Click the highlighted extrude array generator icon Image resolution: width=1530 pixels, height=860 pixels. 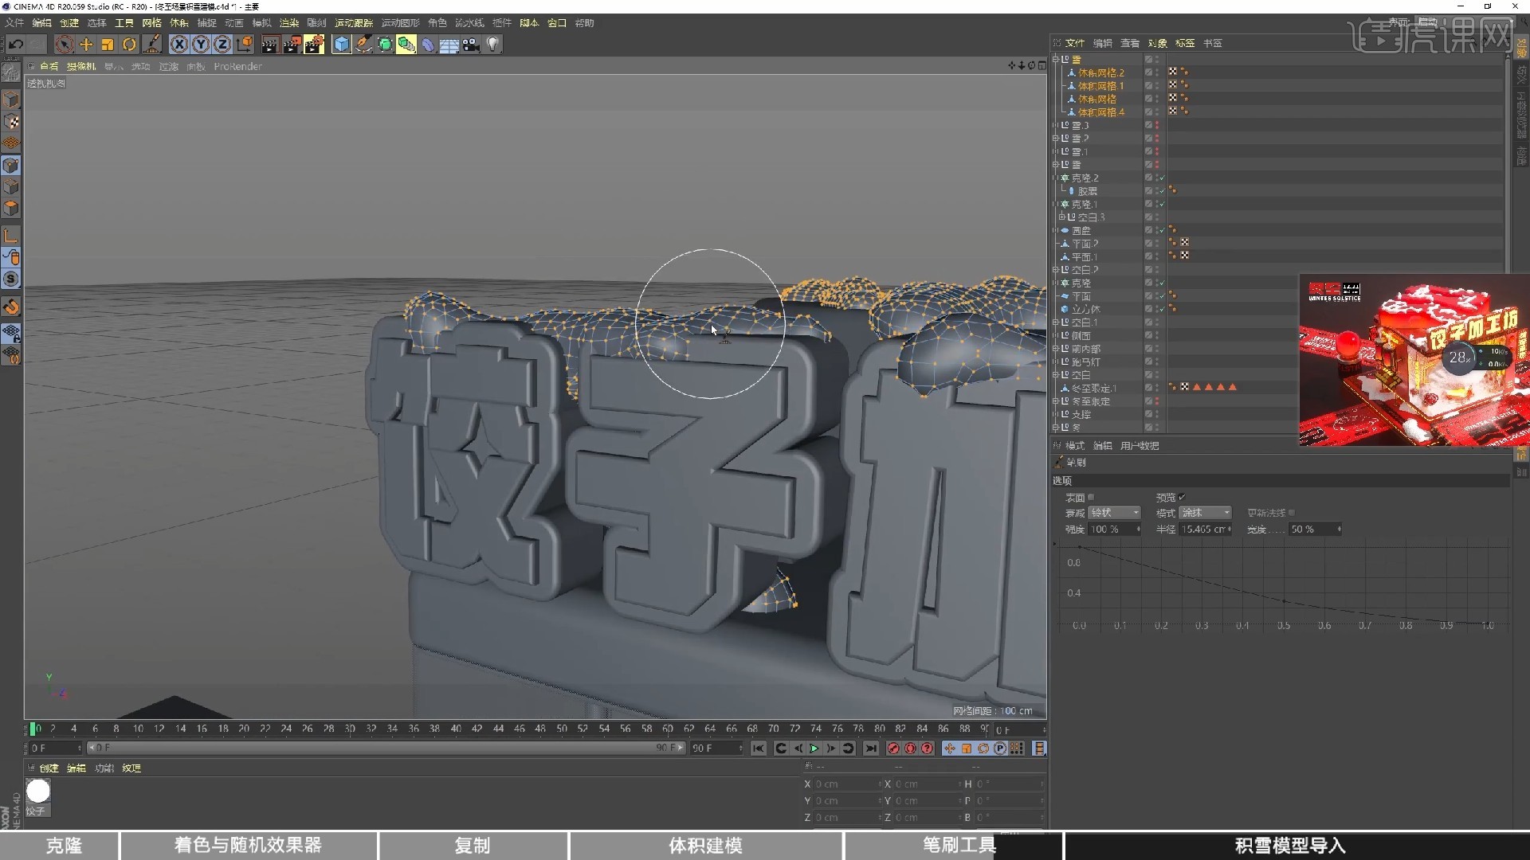tap(406, 45)
